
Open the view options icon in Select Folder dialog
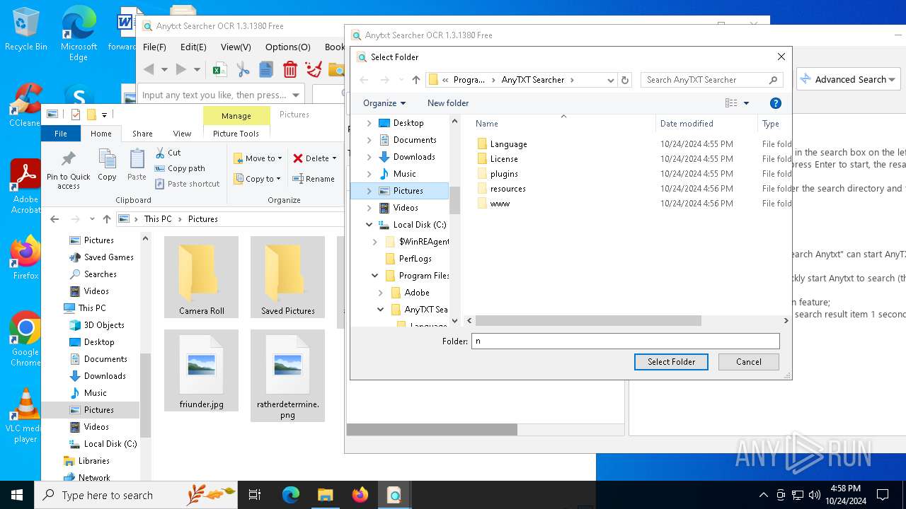tap(731, 103)
